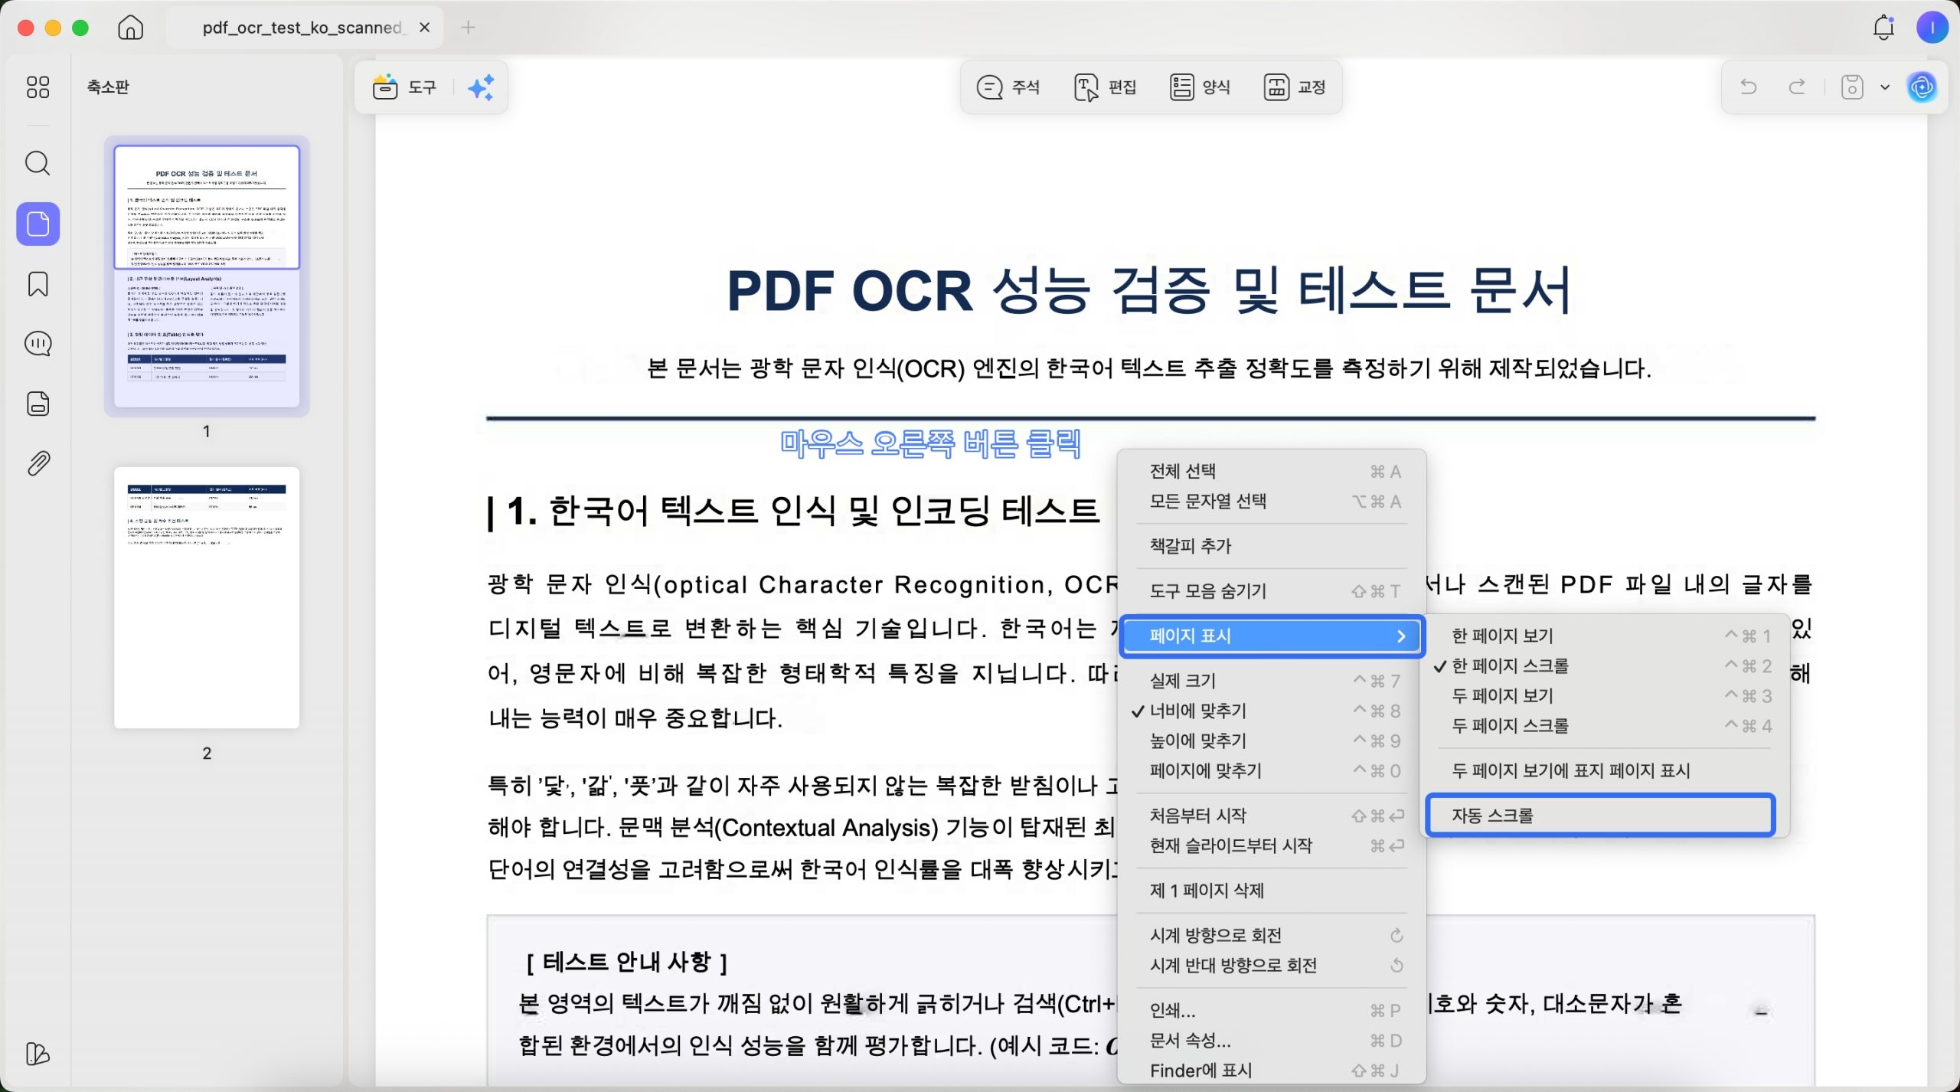Click the PDF OCR document title heading
Image resolution: width=1960 pixels, height=1092 pixels.
pyautogui.click(x=1149, y=291)
